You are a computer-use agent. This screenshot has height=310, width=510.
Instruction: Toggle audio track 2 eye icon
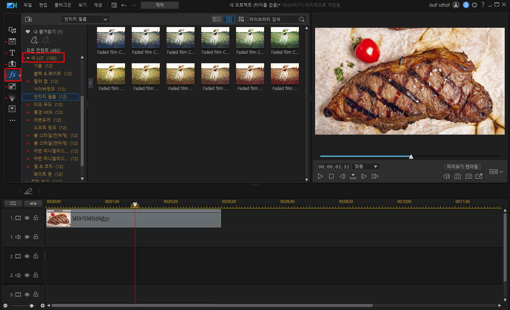(27, 275)
